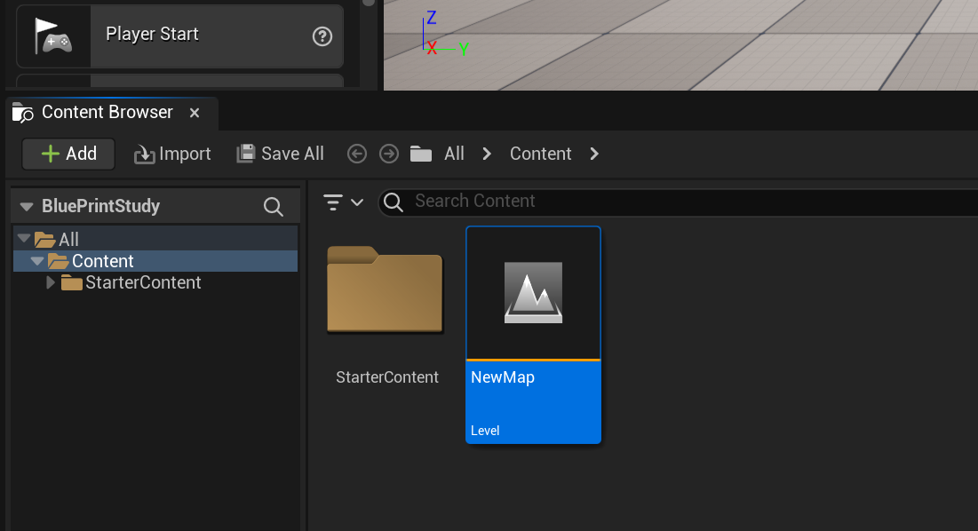This screenshot has width=978, height=531.
Task: Click the Content Browser tab
Action: 112,113
